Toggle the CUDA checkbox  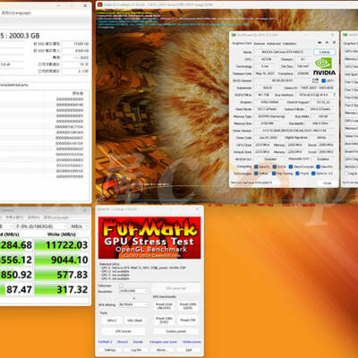274,166
